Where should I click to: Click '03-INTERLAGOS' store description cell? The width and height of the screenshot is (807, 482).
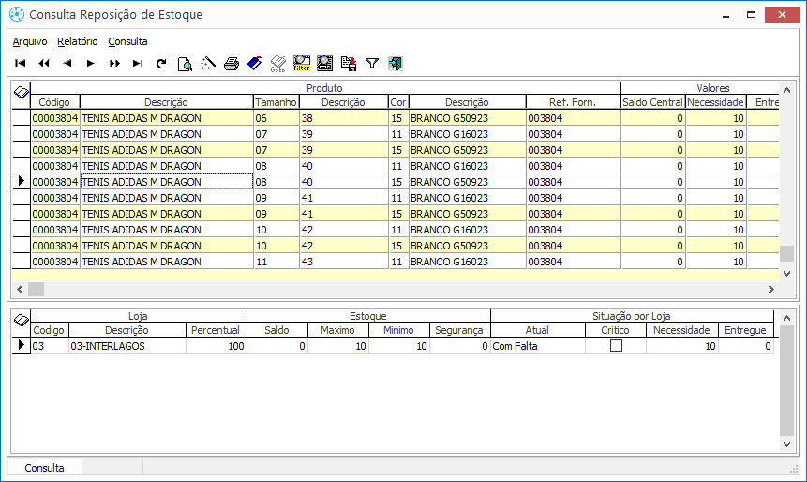coord(127,346)
